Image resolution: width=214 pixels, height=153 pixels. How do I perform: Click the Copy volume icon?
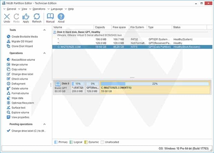pos(9,69)
